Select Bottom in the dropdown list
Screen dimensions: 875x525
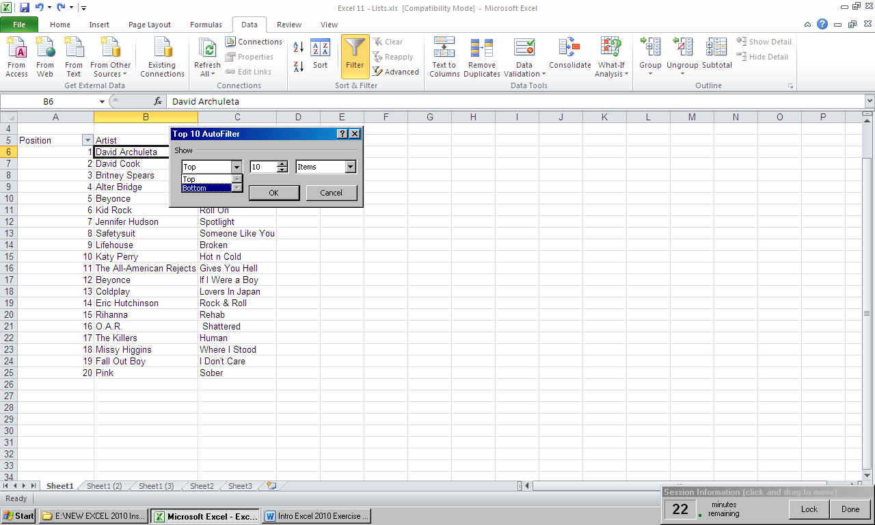(206, 188)
